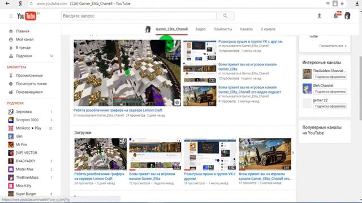Viewport: 362px width, 203px height.
Task: Play the large featured Minecraft video
Action: coord(127,73)
